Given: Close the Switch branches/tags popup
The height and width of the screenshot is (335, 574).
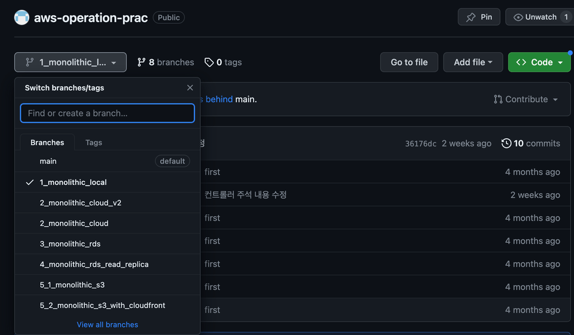Looking at the screenshot, I should coord(190,87).
